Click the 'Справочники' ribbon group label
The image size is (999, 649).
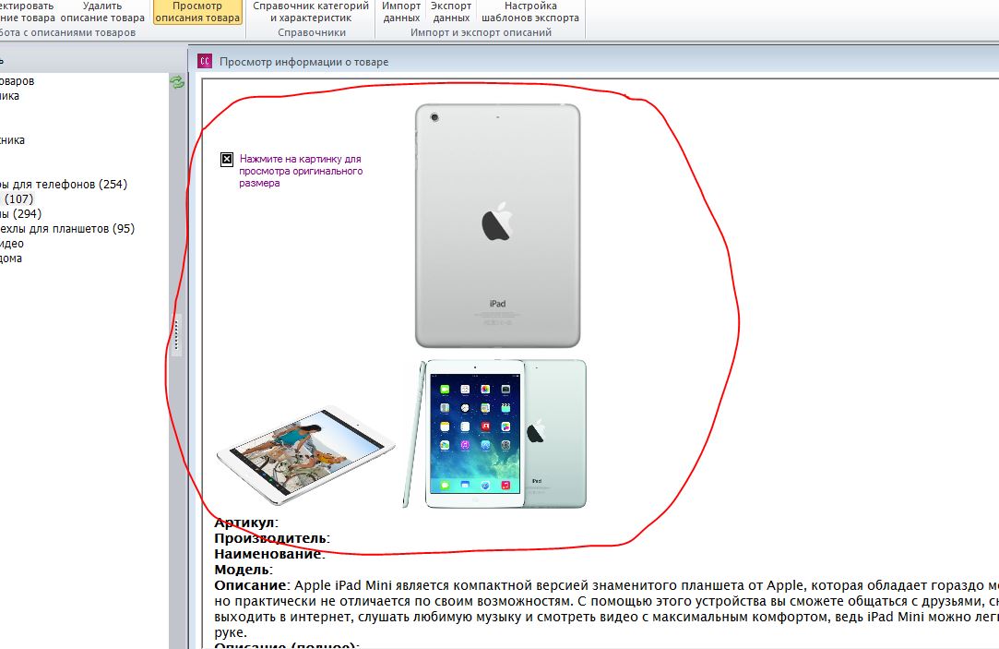(x=312, y=32)
